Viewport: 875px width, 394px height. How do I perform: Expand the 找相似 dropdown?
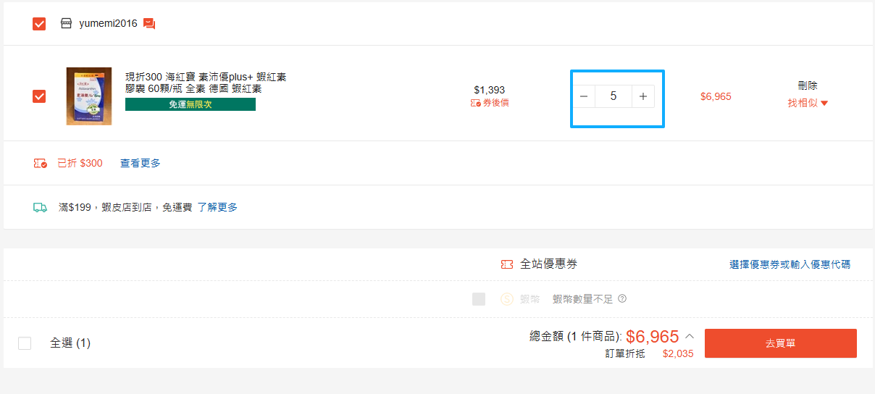coord(808,103)
